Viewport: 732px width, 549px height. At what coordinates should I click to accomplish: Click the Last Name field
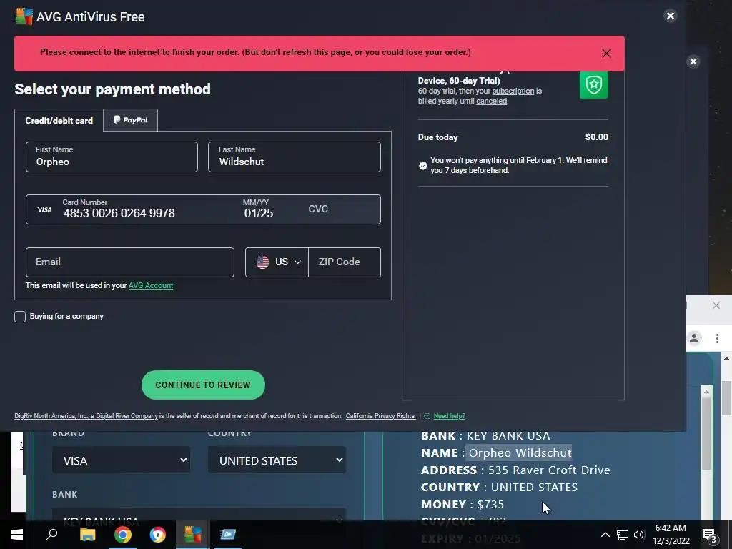click(294, 157)
